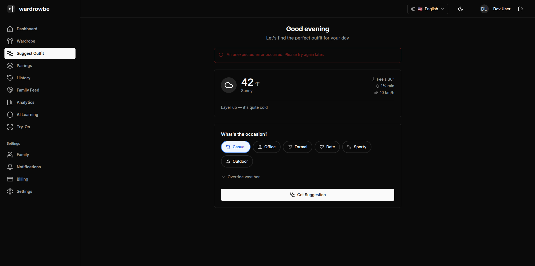Select the Casual occasion chip
Image resolution: width=535 pixels, height=266 pixels.
point(235,147)
